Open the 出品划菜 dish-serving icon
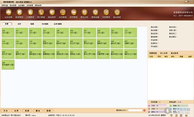 (x=8, y=12)
